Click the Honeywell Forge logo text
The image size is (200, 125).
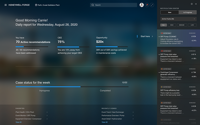point(19,5)
